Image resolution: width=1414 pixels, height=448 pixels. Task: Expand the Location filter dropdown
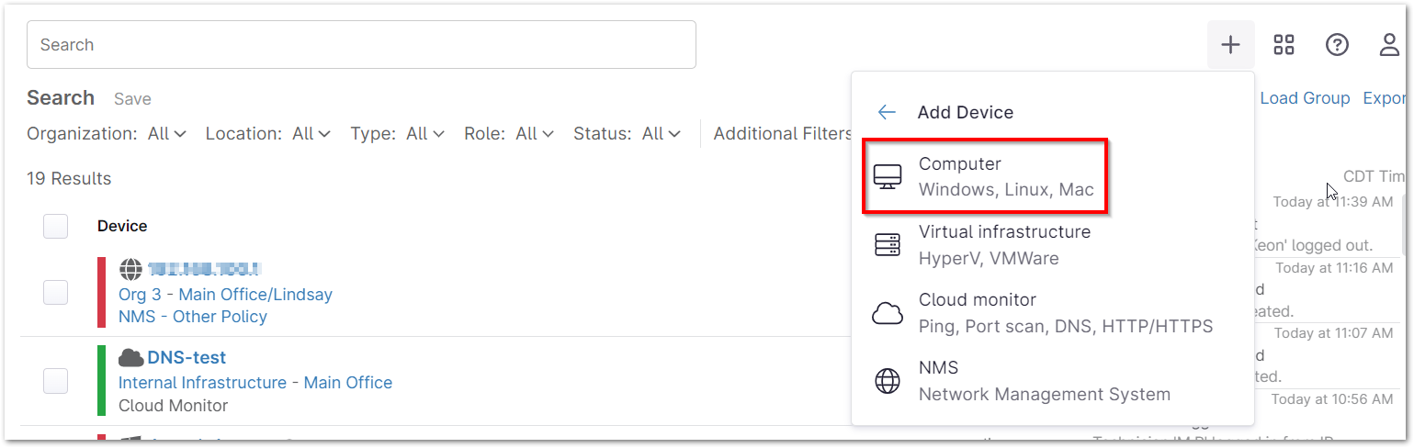pos(311,134)
